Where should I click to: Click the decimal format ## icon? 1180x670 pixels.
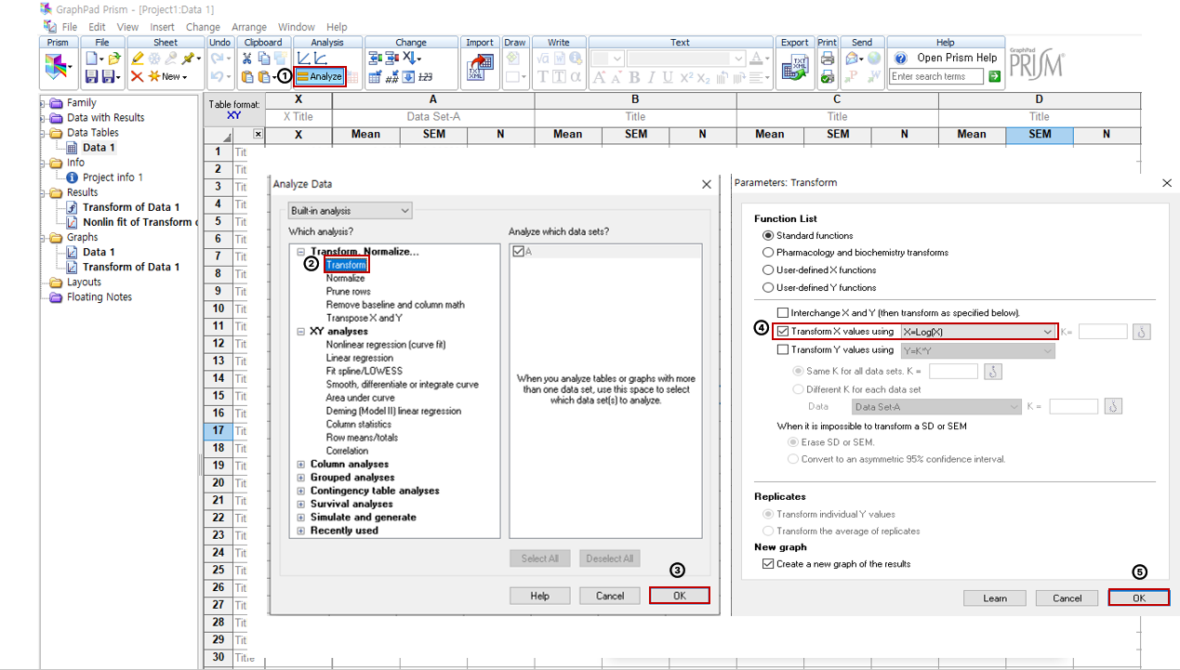392,77
